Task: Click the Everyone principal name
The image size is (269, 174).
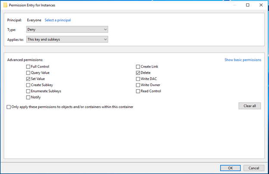Action: pyautogui.click(x=34, y=20)
